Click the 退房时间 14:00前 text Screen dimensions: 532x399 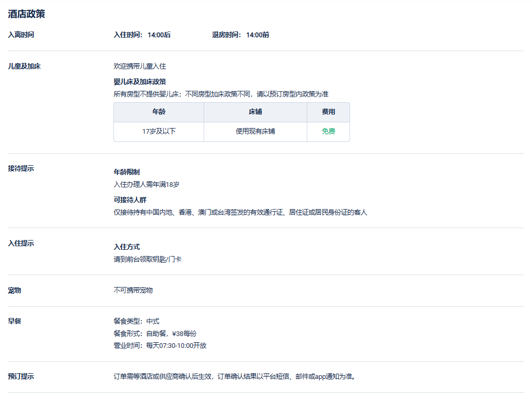[x=240, y=35]
